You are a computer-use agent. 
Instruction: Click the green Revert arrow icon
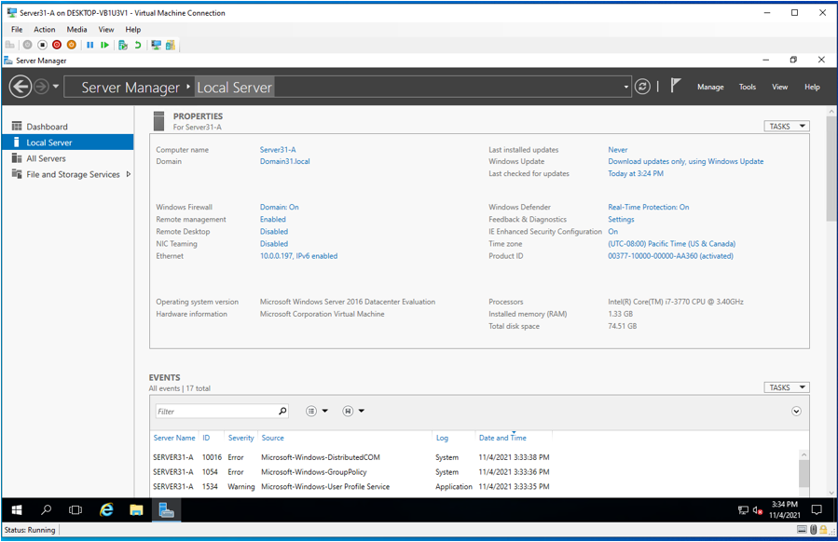pyautogui.click(x=138, y=46)
